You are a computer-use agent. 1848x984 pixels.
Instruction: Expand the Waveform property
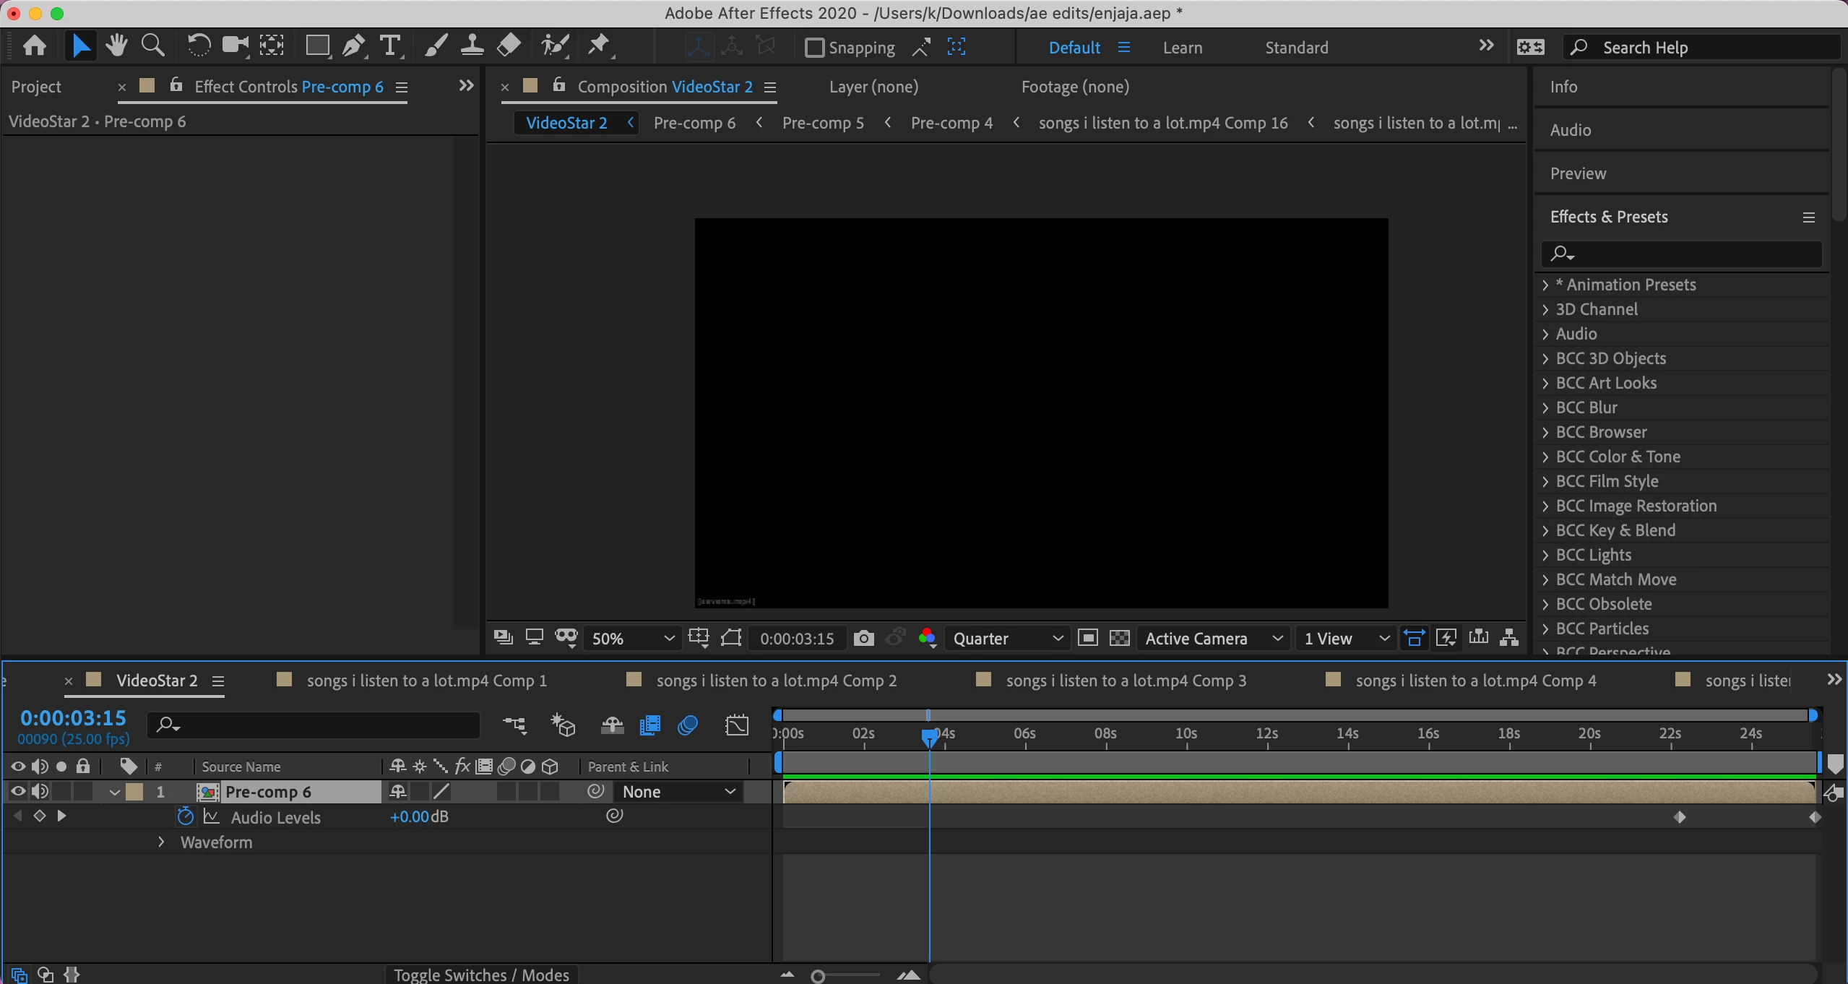161,842
